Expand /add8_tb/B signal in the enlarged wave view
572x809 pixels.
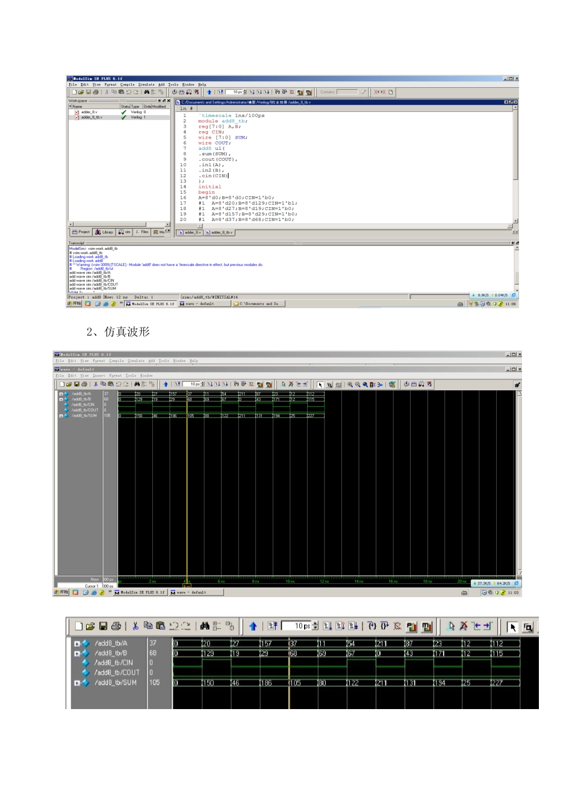77,653
